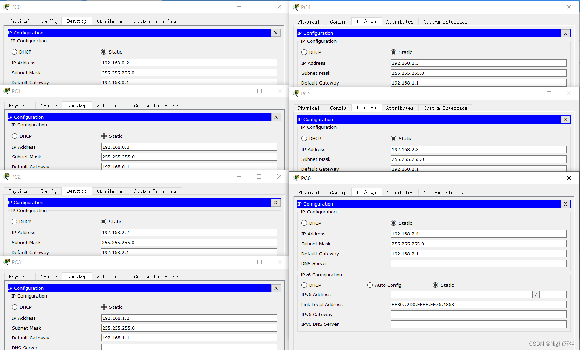This screenshot has height=350, width=580.
Task: Click Default Gateway field in PC6
Action: (x=479, y=254)
